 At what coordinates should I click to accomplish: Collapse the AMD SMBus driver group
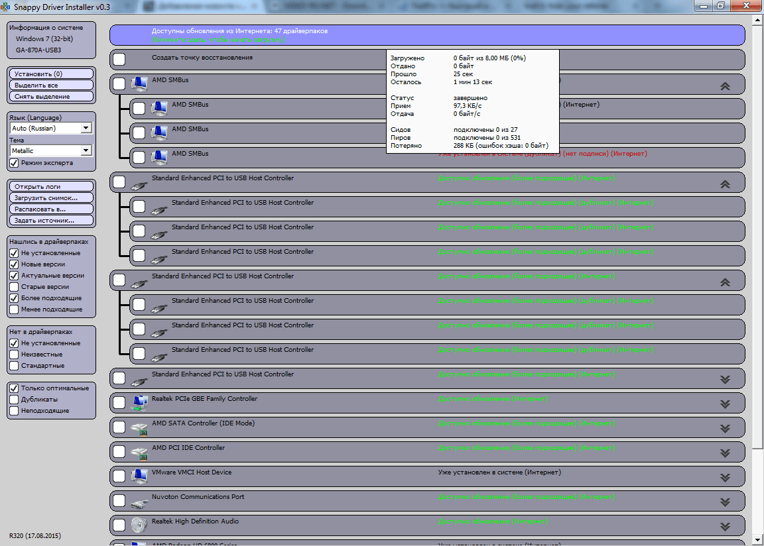pyautogui.click(x=725, y=86)
